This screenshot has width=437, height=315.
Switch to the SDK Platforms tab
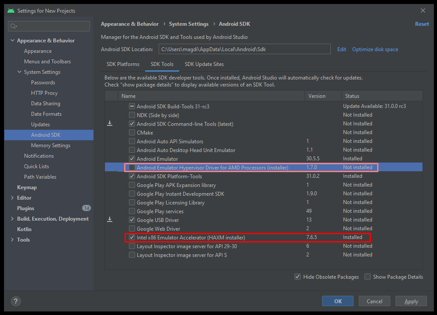click(x=123, y=64)
